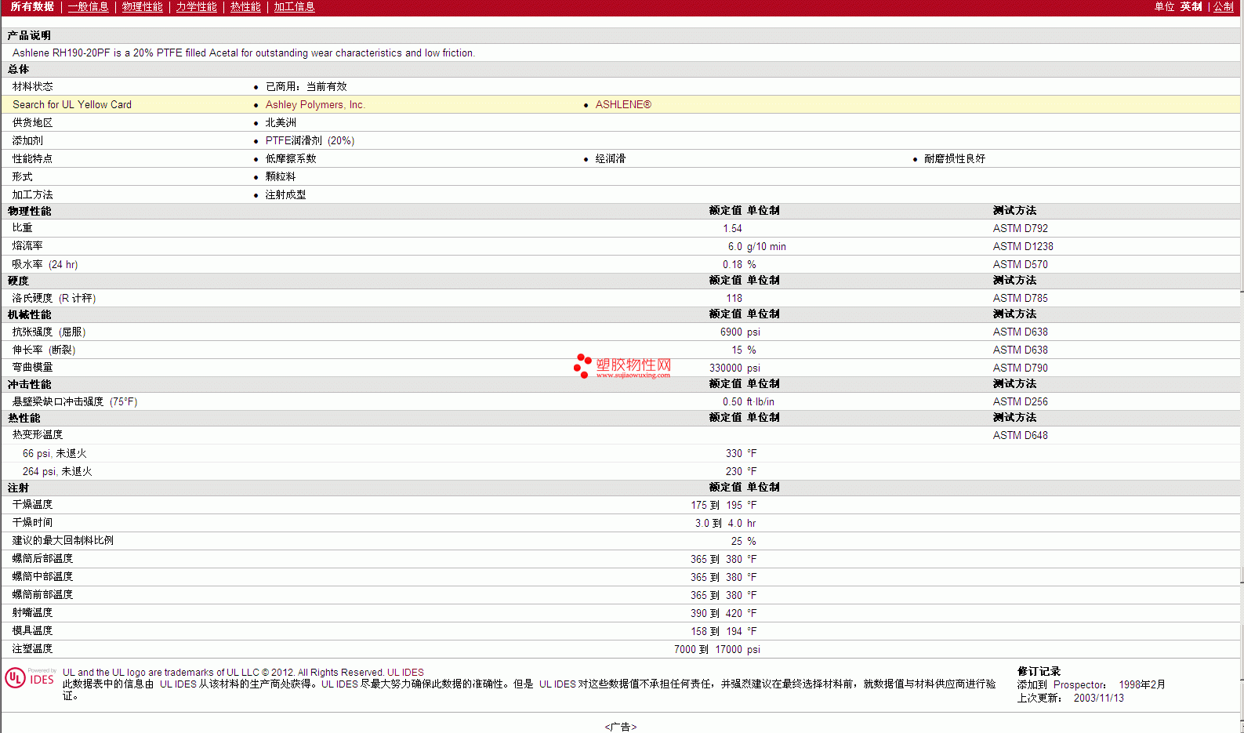This screenshot has height=733, width=1244.
Task: Select the additive value PTFE润滑剂 (20%)
Action: pyautogui.click(x=310, y=141)
